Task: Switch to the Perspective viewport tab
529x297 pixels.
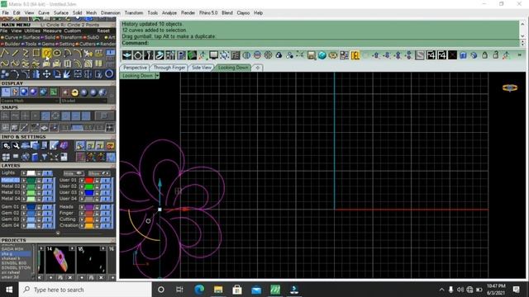Action: 135,68
